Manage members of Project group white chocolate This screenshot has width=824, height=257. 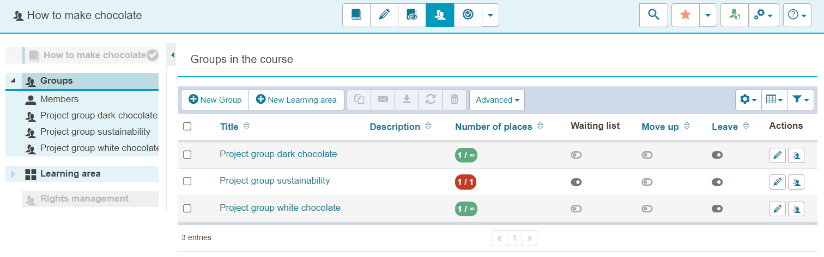[797, 209]
